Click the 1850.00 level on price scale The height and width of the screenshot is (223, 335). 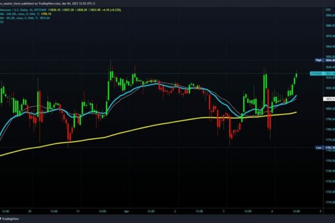[330, 57]
